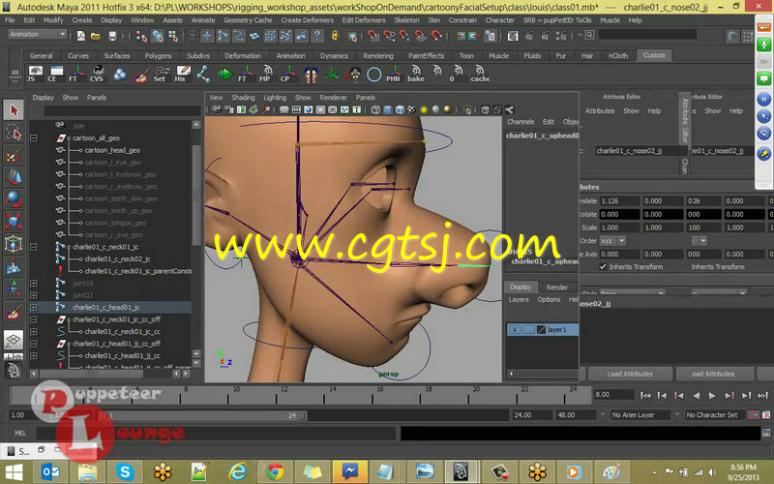Click the current frame field showing 8.00

point(613,395)
